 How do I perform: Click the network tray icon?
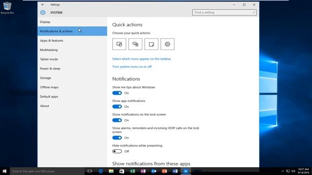[x=288, y=171]
